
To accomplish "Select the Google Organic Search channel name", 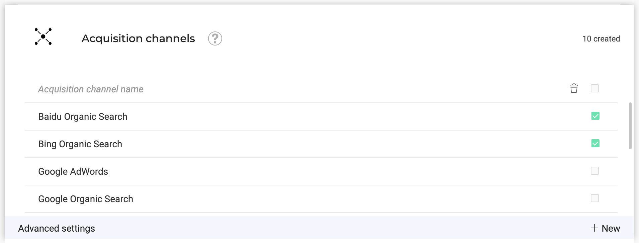I will pos(86,199).
